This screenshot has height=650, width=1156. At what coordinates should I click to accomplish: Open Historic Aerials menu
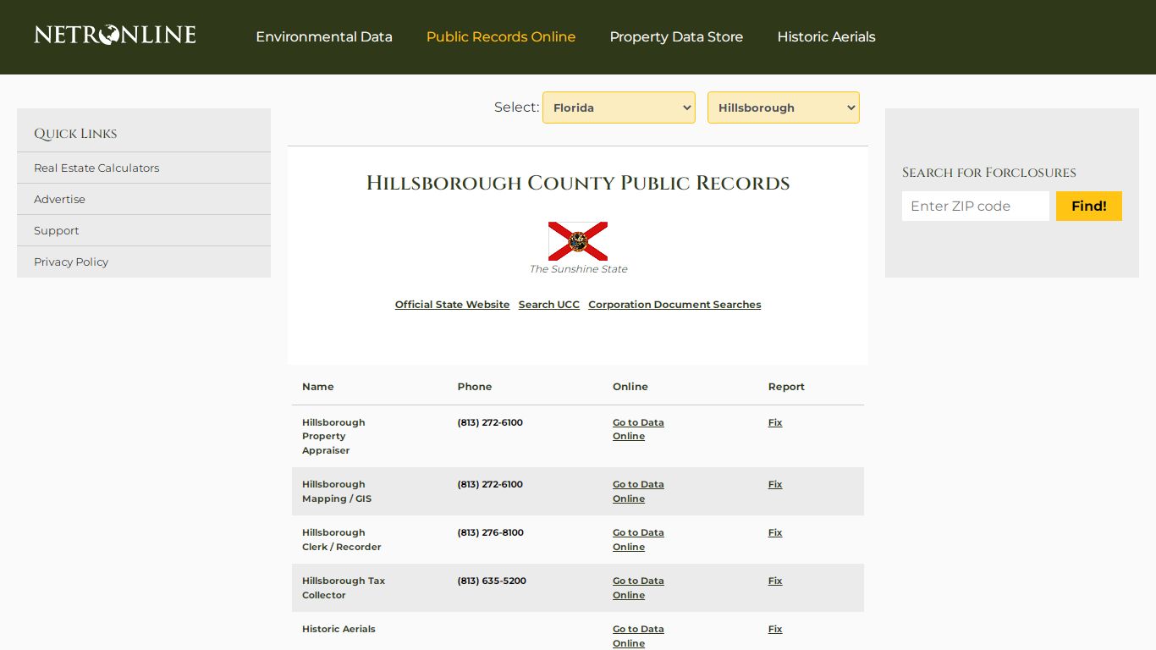[x=826, y=37]
